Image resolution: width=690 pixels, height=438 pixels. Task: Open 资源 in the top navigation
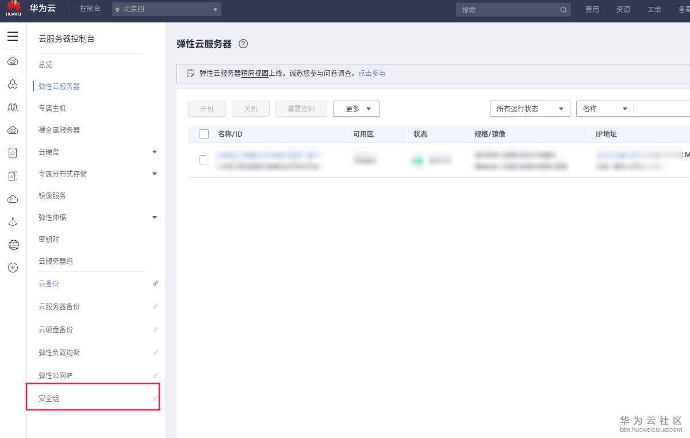click(x=623, y=10)
